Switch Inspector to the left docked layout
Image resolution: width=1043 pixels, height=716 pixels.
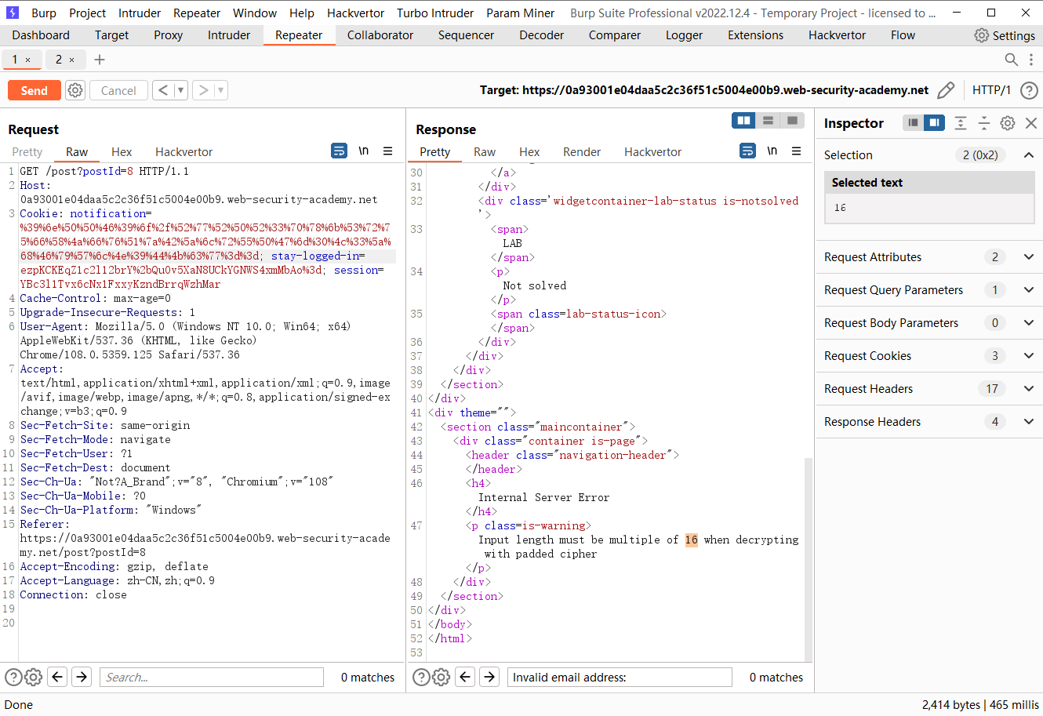point(913,122)
